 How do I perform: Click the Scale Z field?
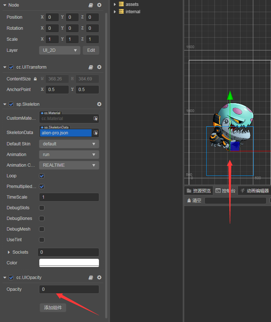pyautogui.click(x=92, y=39)
